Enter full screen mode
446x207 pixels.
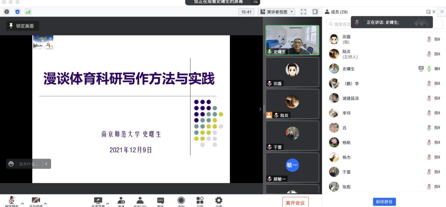pos(303,12)
